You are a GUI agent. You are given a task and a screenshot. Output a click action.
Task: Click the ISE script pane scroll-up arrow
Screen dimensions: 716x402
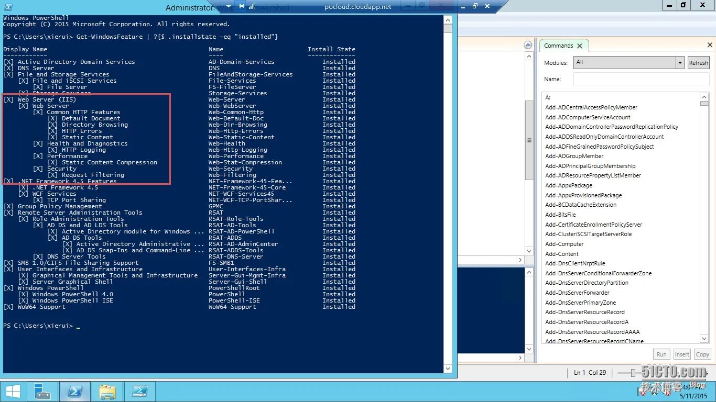pyautogui.click(x=529, y=57)
